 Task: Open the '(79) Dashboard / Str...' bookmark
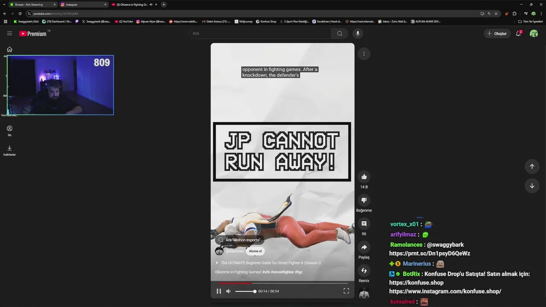point(57,21)
